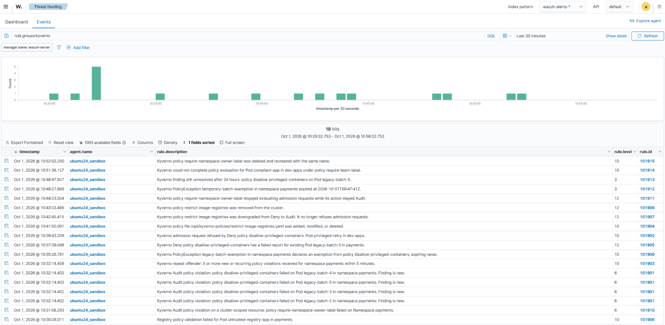Open the Density display options
The image size is (665, 325).
[x=168, y=143]
